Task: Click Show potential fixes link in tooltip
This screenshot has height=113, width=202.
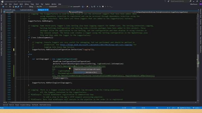Action: click(x=80, y=72)
